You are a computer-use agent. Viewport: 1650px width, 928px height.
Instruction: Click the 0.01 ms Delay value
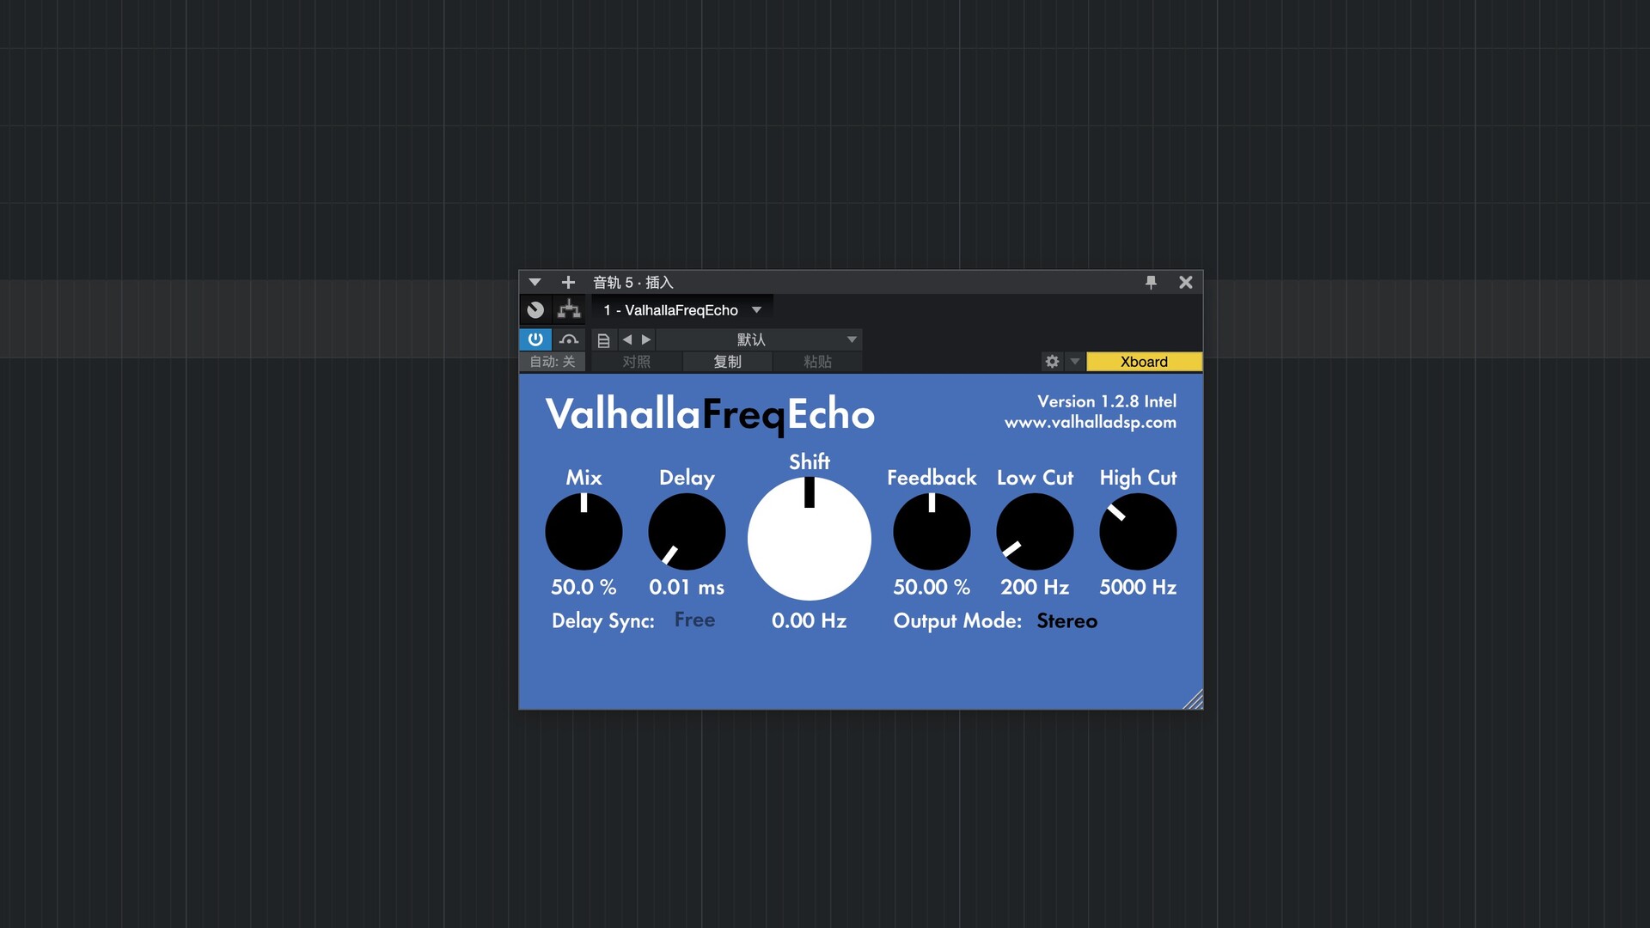tap(687, 587)
